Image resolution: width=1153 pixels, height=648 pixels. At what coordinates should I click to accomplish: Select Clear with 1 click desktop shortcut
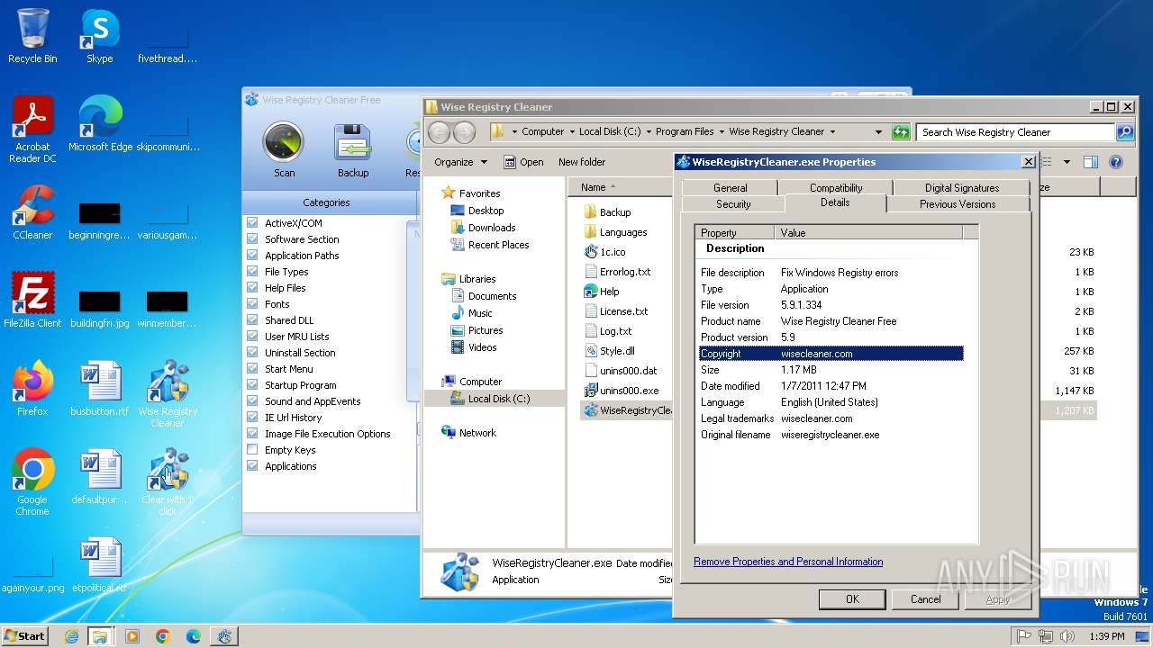pyautogui.click(x=168, y=483)
